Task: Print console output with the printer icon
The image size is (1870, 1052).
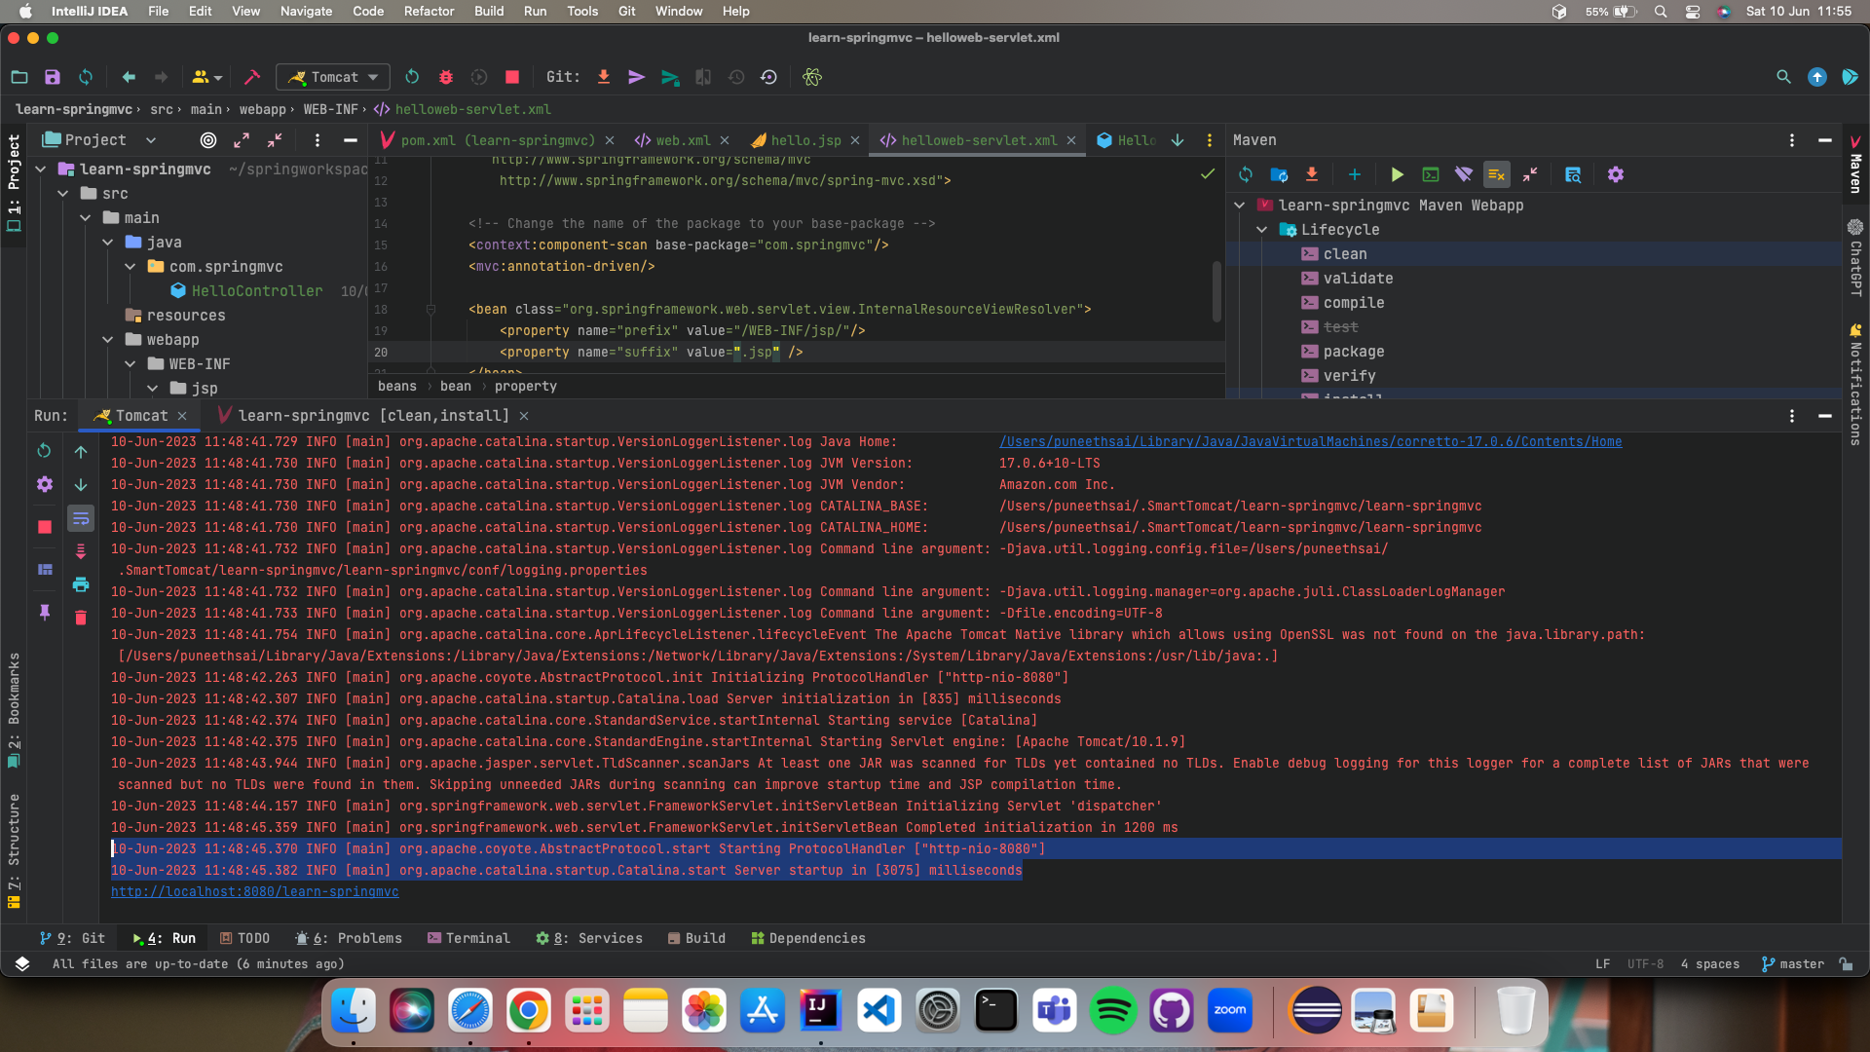Action: (81, 584)
